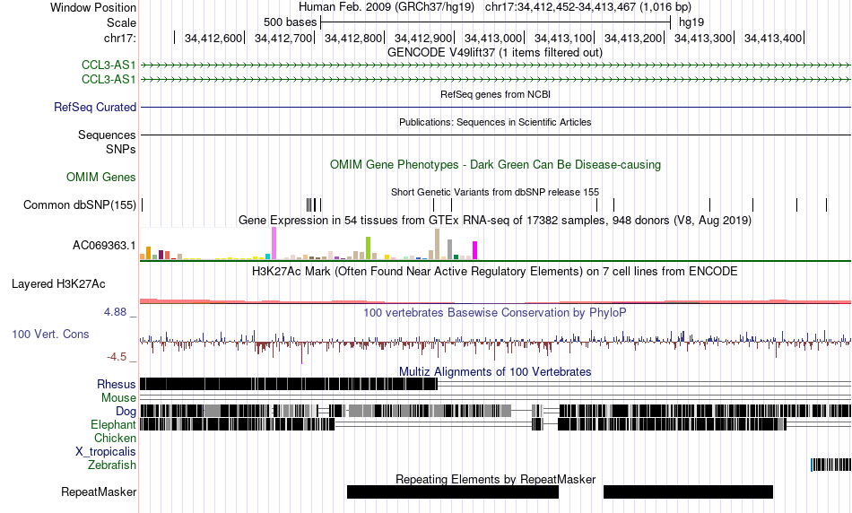Click the hg19 label beside the scale bar

pos(691,22)
